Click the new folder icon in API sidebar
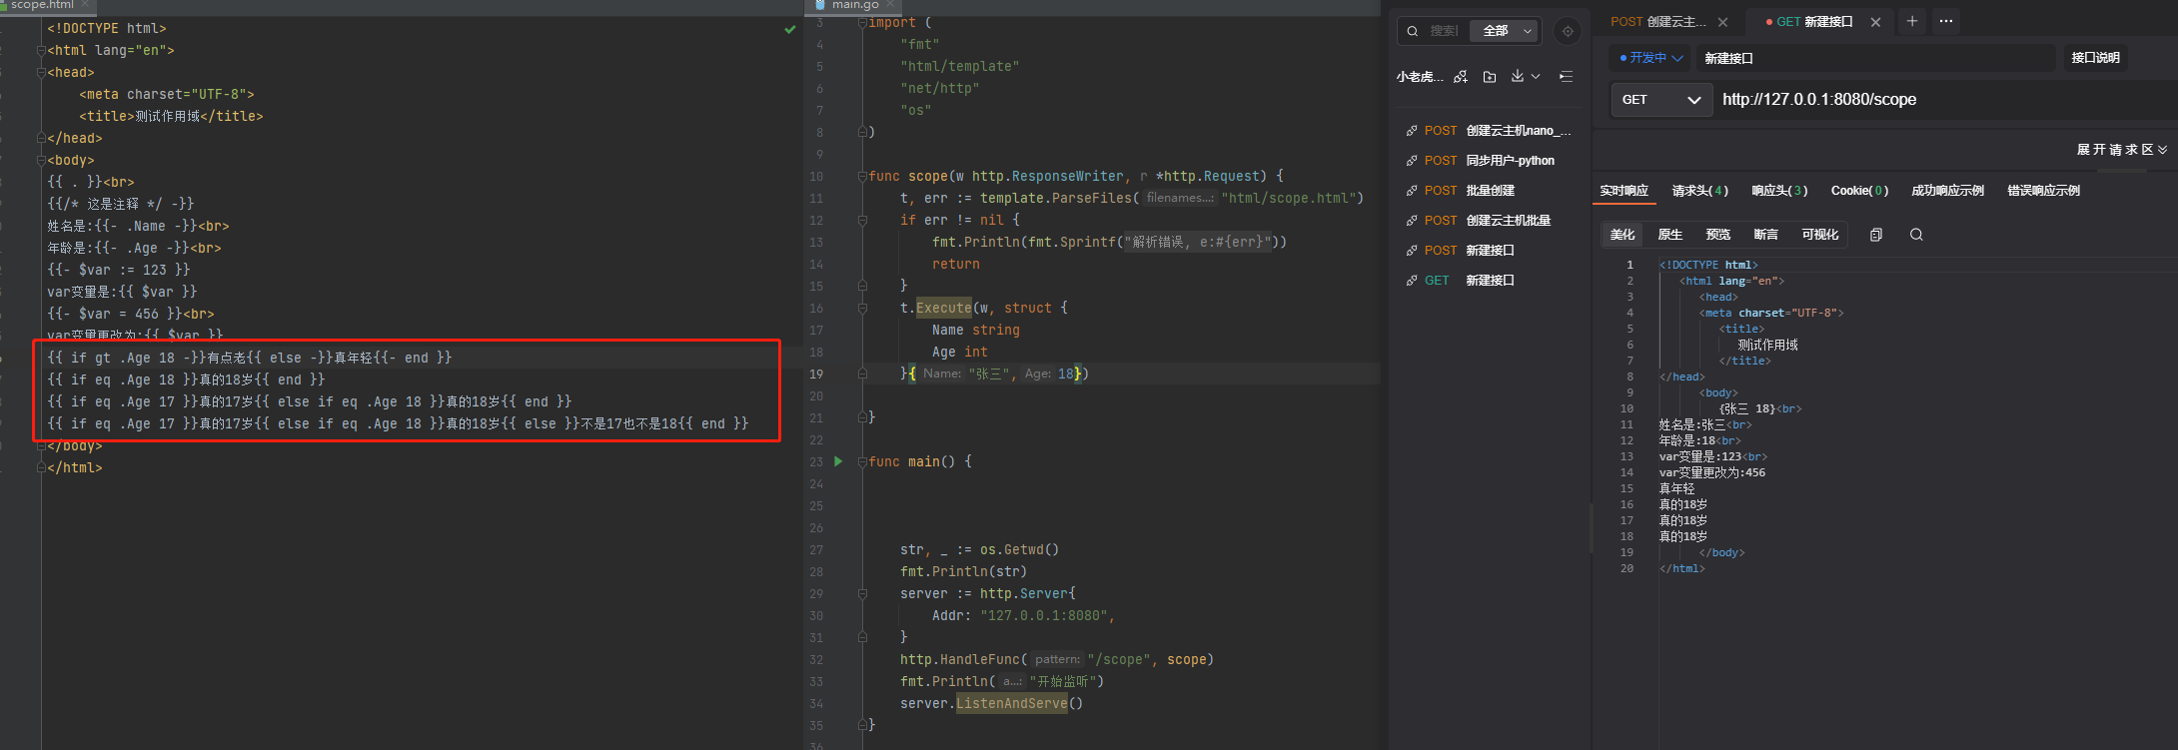The image size is (2178, 750). 1490,76
